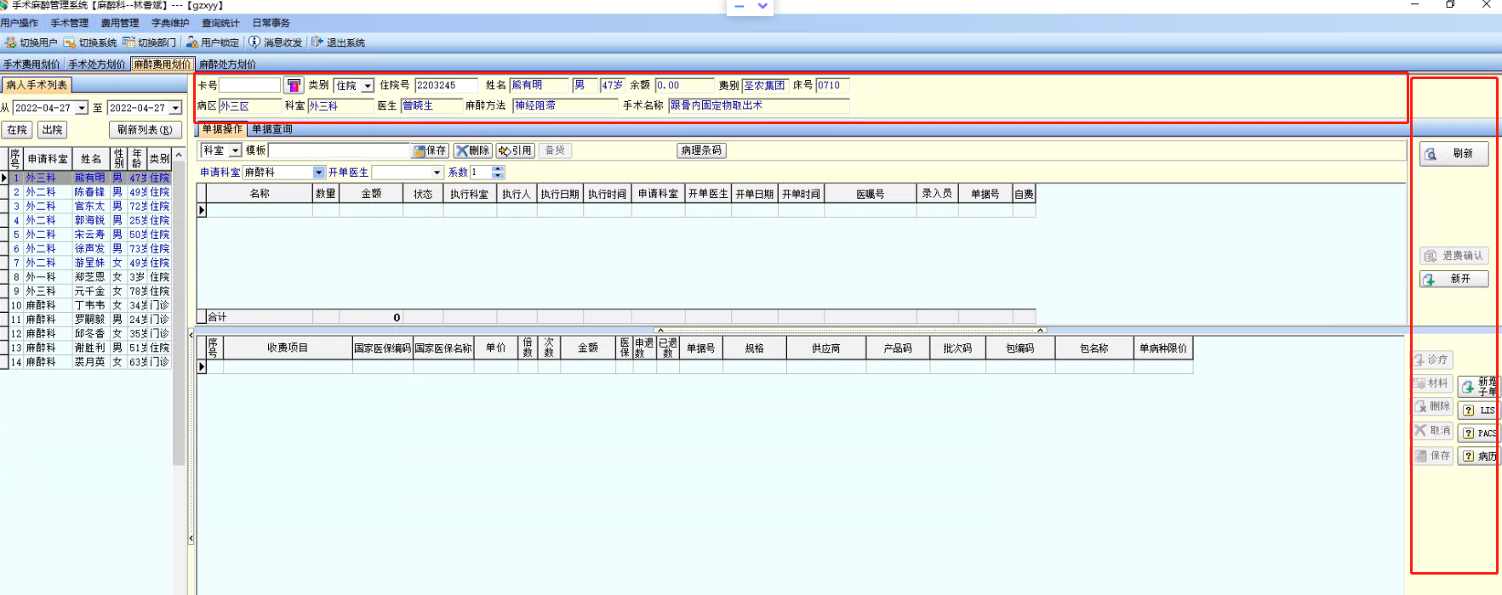Click the lower right-panel 保存 button
This screenshot has height=595, width=1502.
(x=1432, y=456)
